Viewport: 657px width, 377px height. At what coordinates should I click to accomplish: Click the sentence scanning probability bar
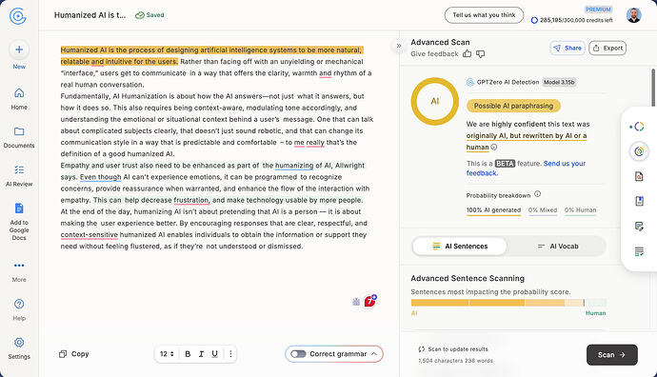tap(508, 303)
